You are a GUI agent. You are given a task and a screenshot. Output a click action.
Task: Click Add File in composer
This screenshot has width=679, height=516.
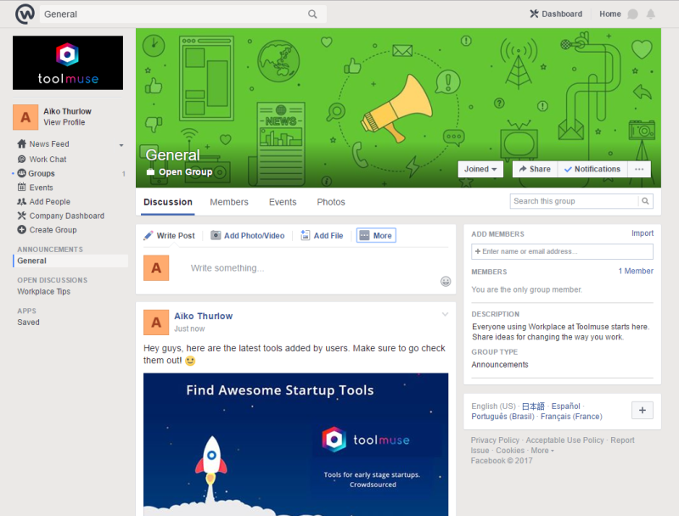pyautogui.click(x=323, y=235)
